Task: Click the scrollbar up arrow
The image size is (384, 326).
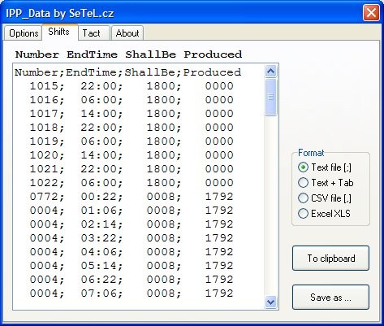Action: [x=271, y=72]
